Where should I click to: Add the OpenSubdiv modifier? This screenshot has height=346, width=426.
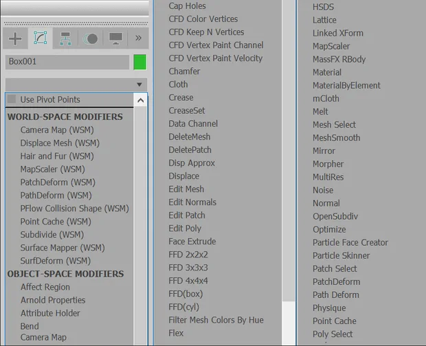tap(335, 216)
